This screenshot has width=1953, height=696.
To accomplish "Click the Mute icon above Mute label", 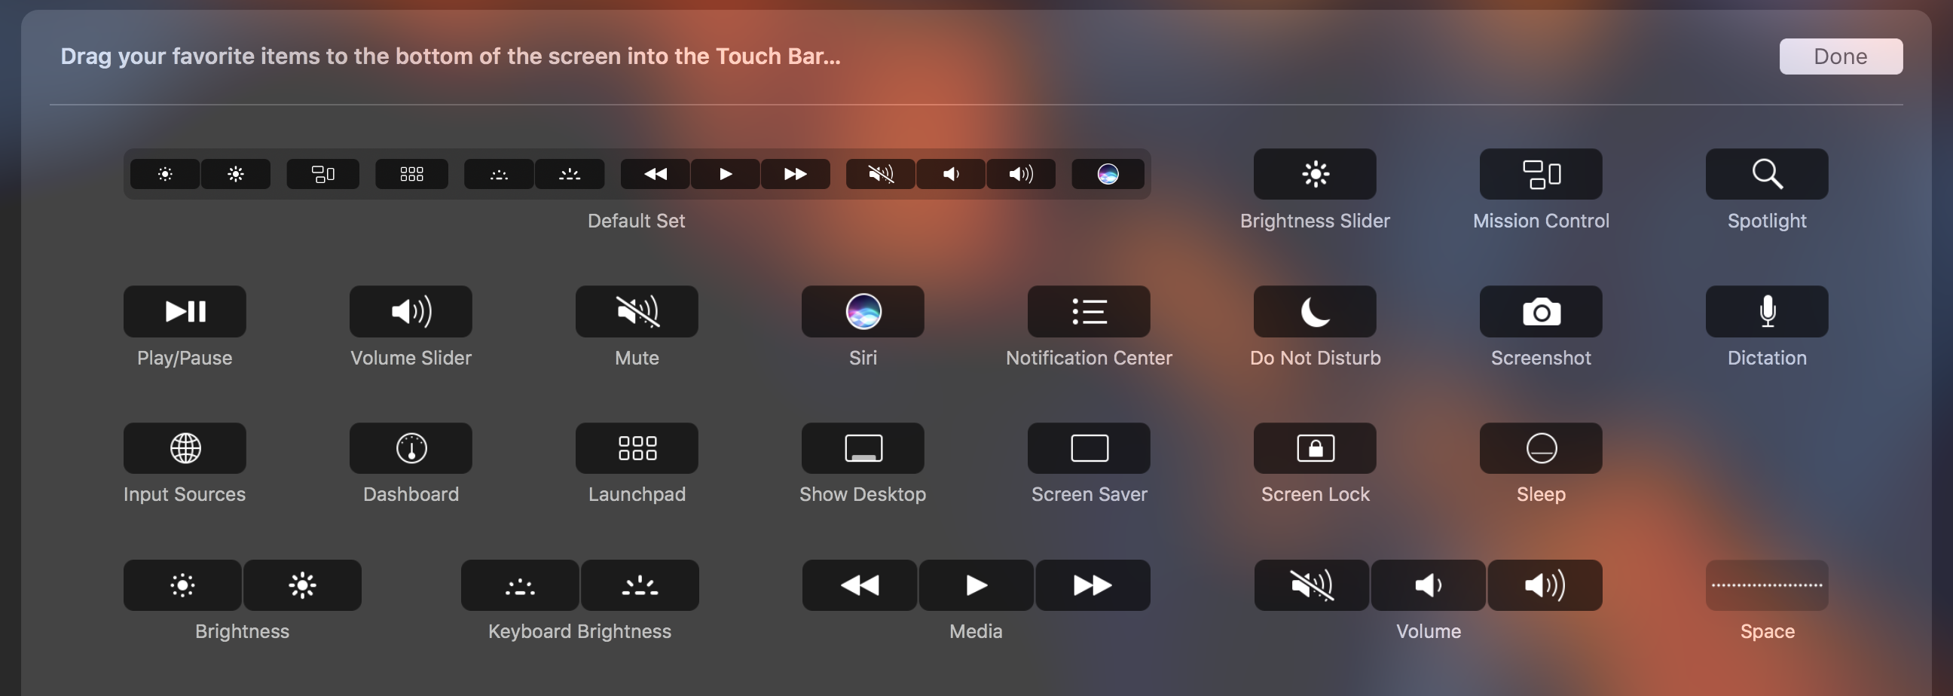I will [x=636, y=311].
